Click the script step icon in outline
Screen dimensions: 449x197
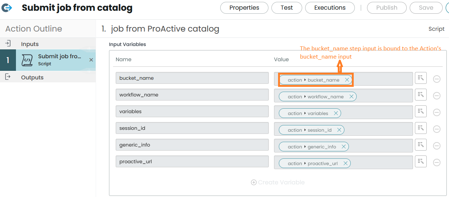27,60
